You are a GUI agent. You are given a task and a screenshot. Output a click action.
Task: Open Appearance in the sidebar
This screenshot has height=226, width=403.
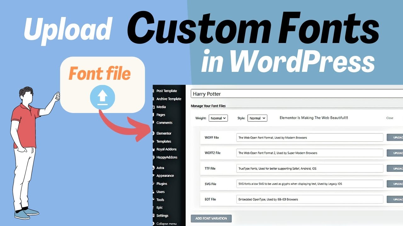pos(165,176)
